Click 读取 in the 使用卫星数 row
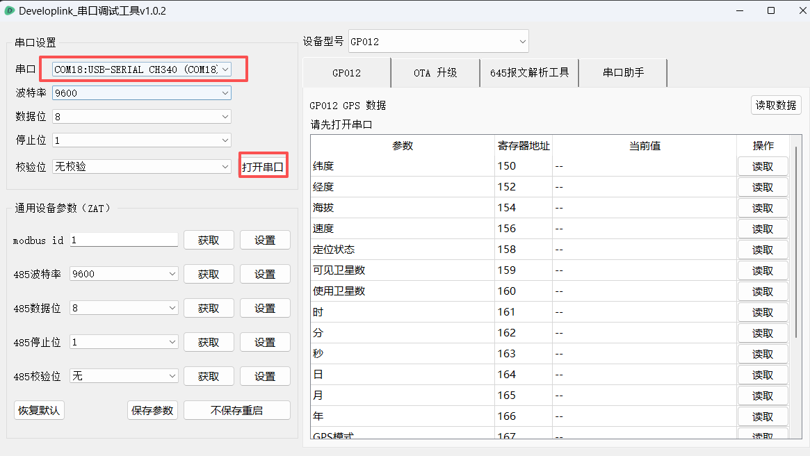The height and width of the screenshot is (456, 810). 763,292
